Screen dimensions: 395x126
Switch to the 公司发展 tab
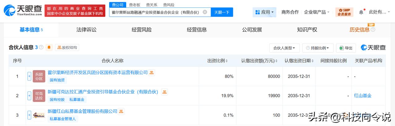tap(252, 30)
